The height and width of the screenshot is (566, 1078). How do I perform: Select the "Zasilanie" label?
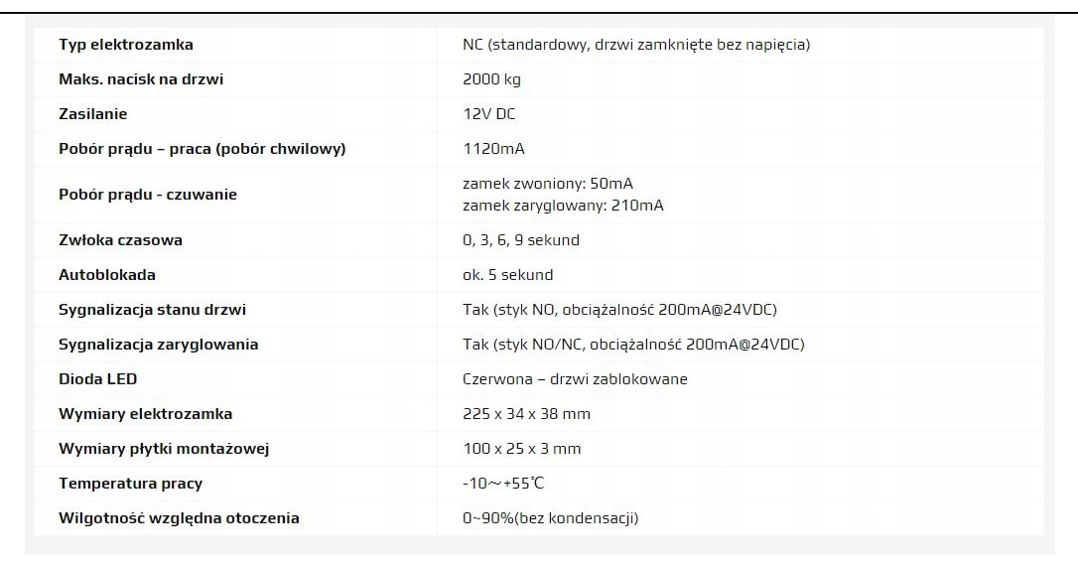93,114
